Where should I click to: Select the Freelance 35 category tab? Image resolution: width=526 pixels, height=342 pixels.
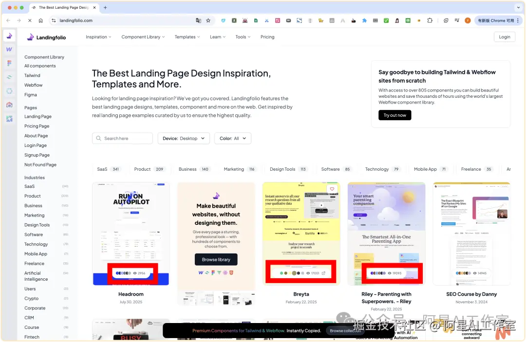tap(476, 169)
